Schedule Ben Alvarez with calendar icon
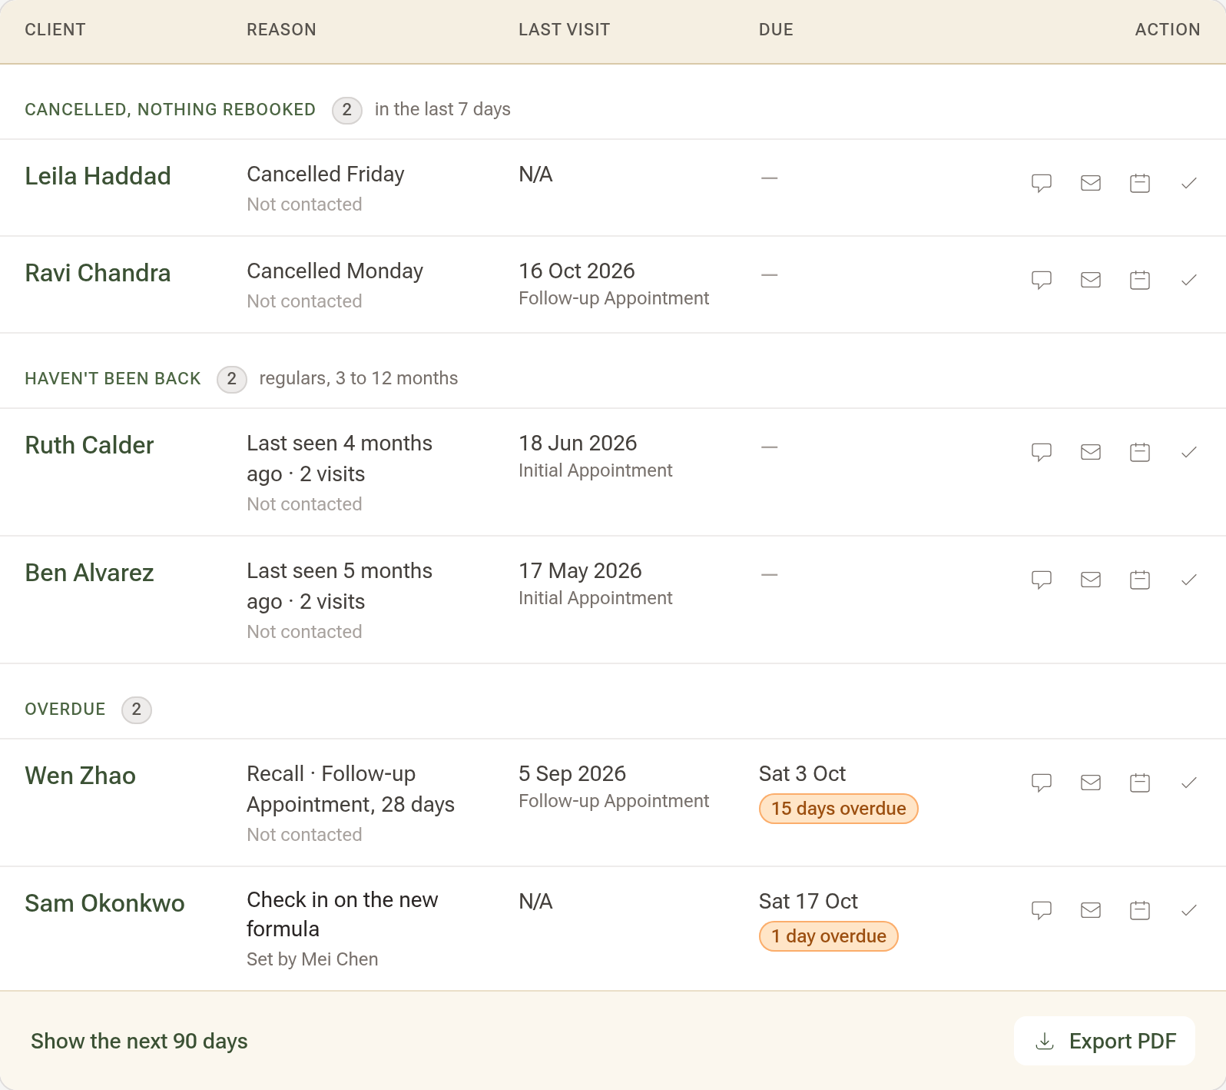This screenshot has width=1226, height=1090. coord(1139,580)
